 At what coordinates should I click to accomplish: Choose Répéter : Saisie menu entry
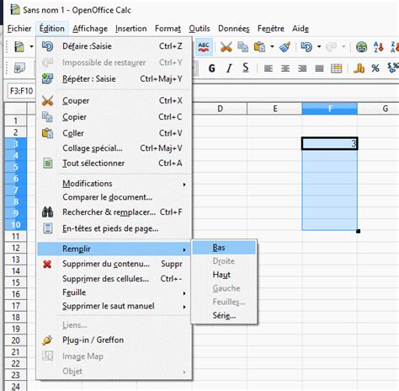(114, 78)
